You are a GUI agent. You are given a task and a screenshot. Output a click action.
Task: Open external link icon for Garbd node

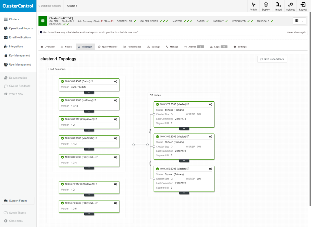pos(92,81)
